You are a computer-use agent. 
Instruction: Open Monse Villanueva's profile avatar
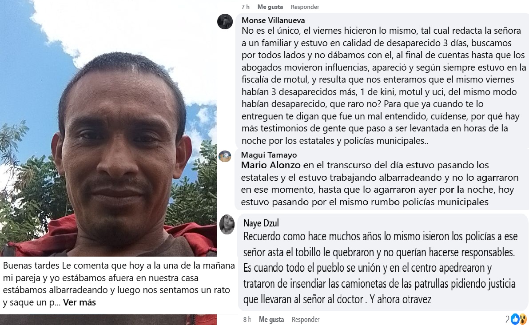[x=225, y=22]
